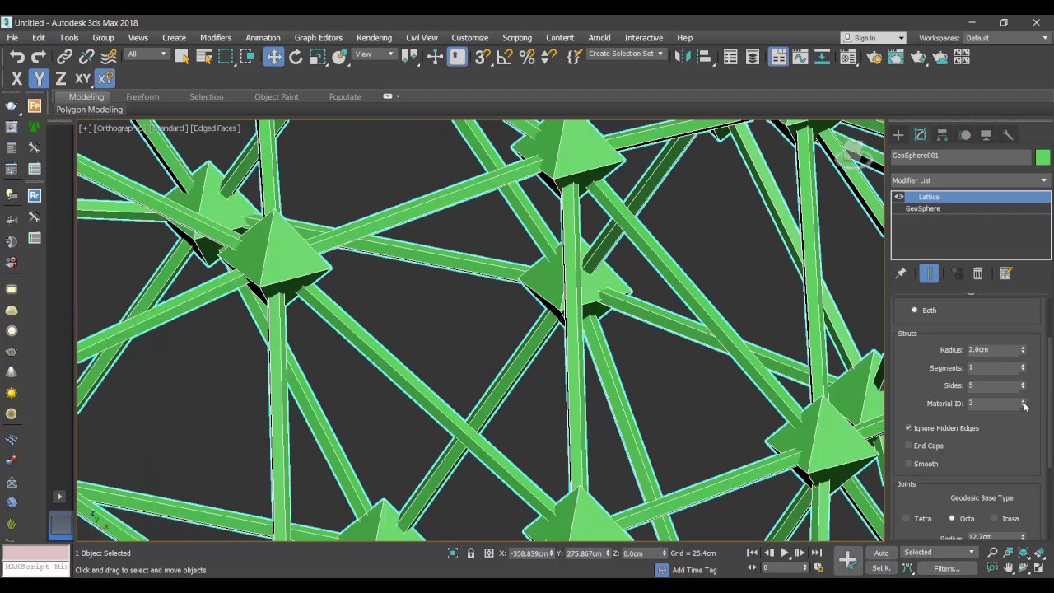Open the Workspaces Default dropdown

tap(1007, 38)
